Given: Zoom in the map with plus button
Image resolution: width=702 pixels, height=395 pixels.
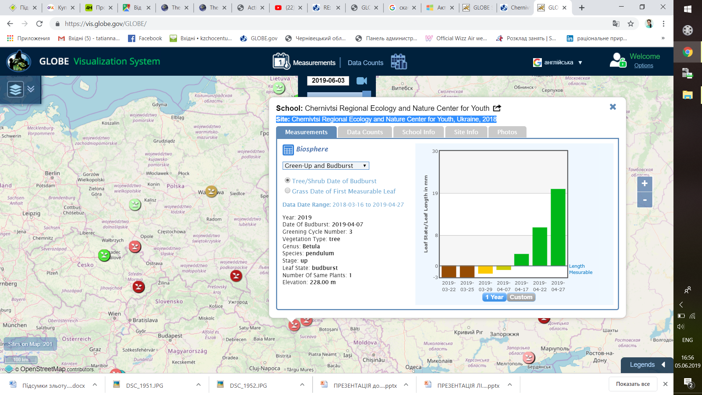Looking at the screenshot, I should point(644,184).
